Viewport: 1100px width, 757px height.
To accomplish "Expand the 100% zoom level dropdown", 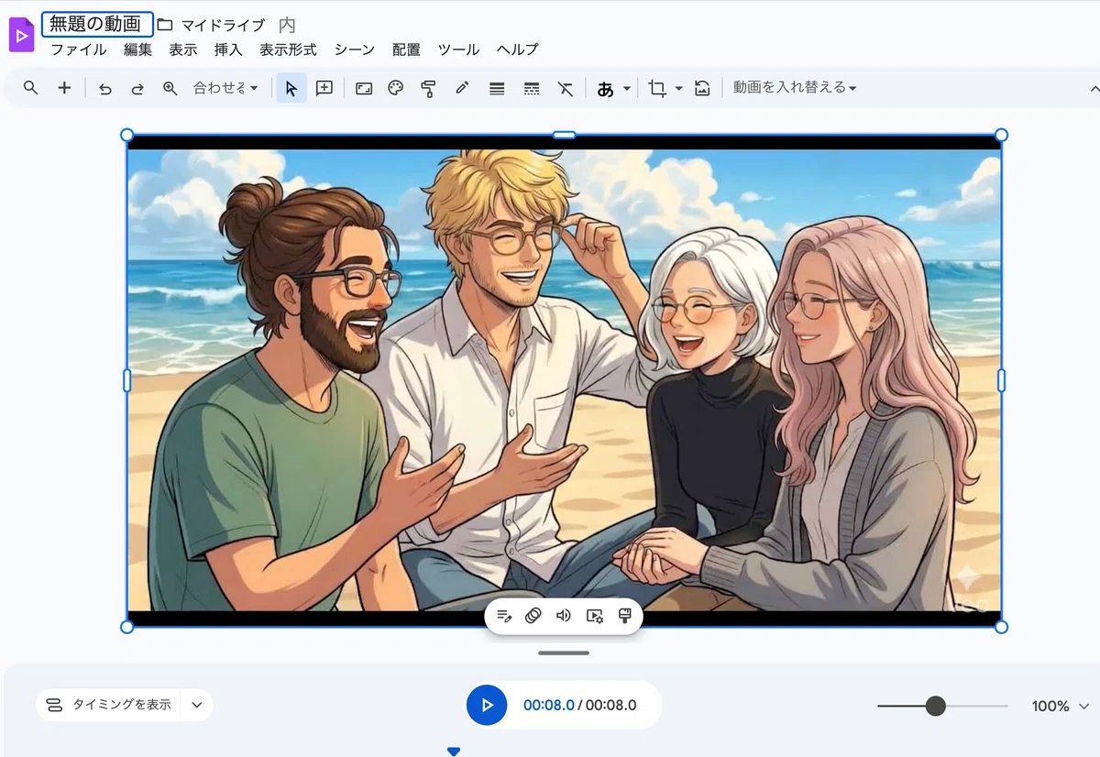I will click(x=1061, y=706).
